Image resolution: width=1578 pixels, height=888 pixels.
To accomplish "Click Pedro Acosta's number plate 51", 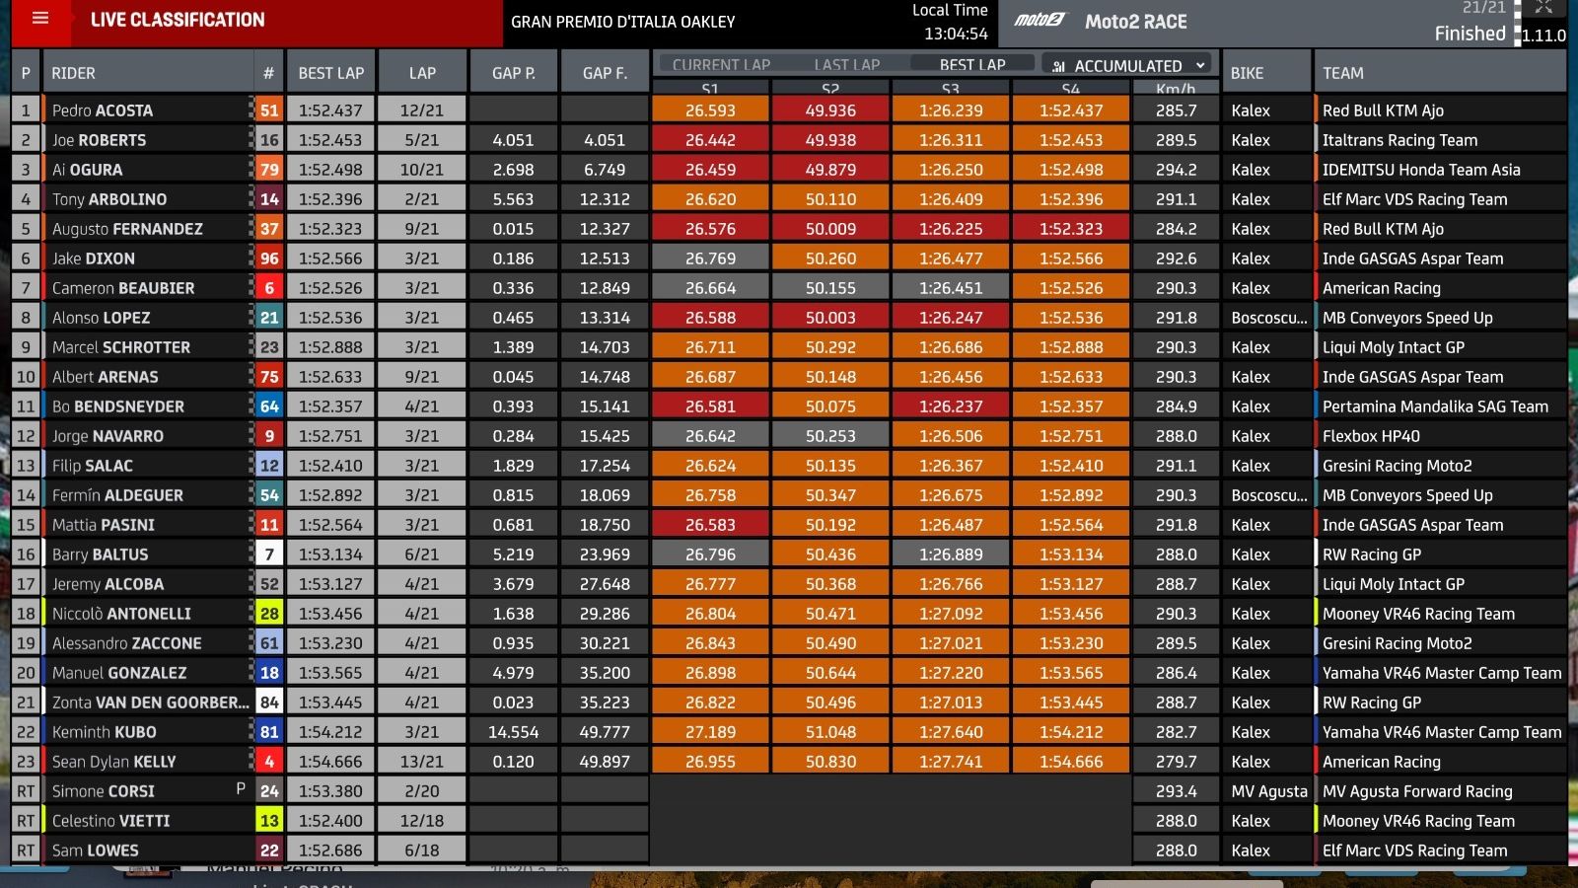I will click(x=267, y=110).
